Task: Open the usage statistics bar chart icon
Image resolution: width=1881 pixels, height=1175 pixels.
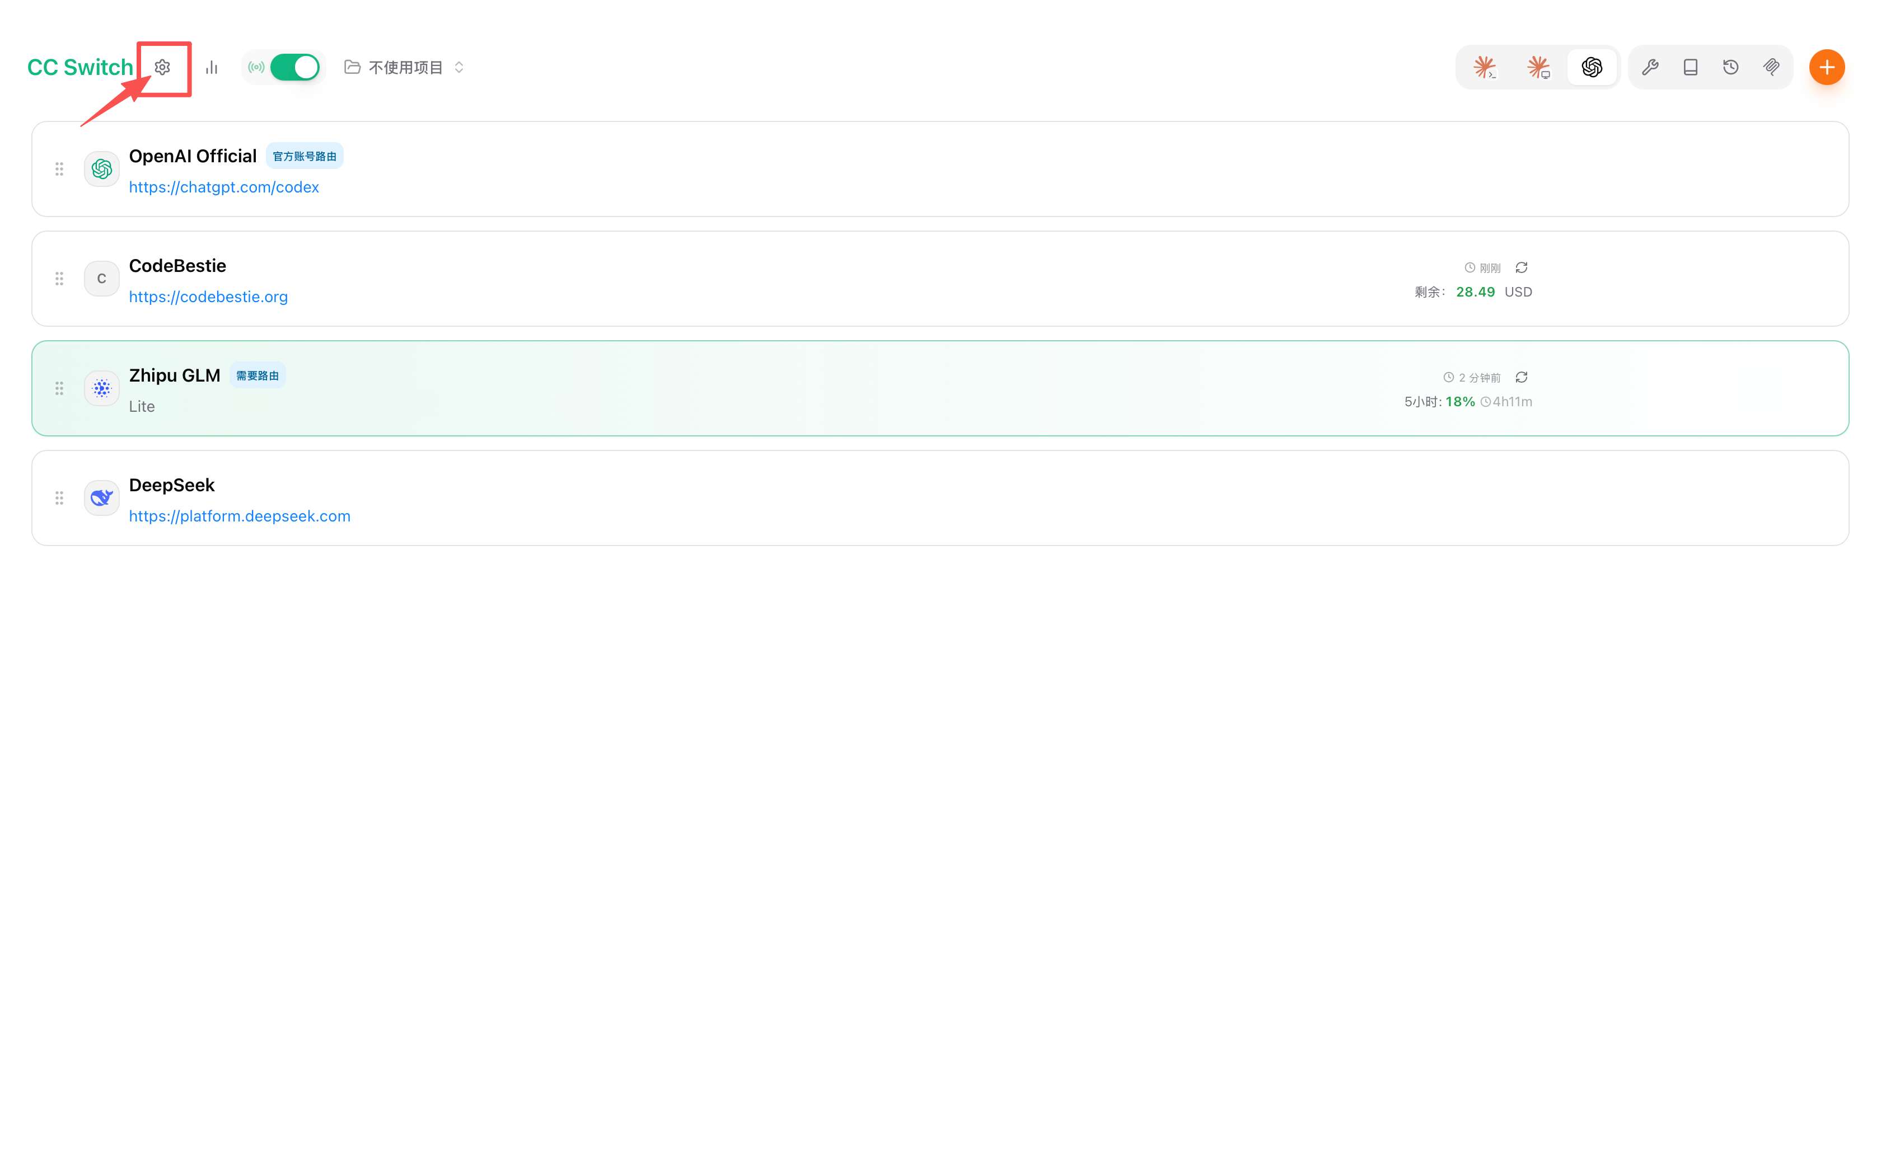Action: (x=212, y=68)
